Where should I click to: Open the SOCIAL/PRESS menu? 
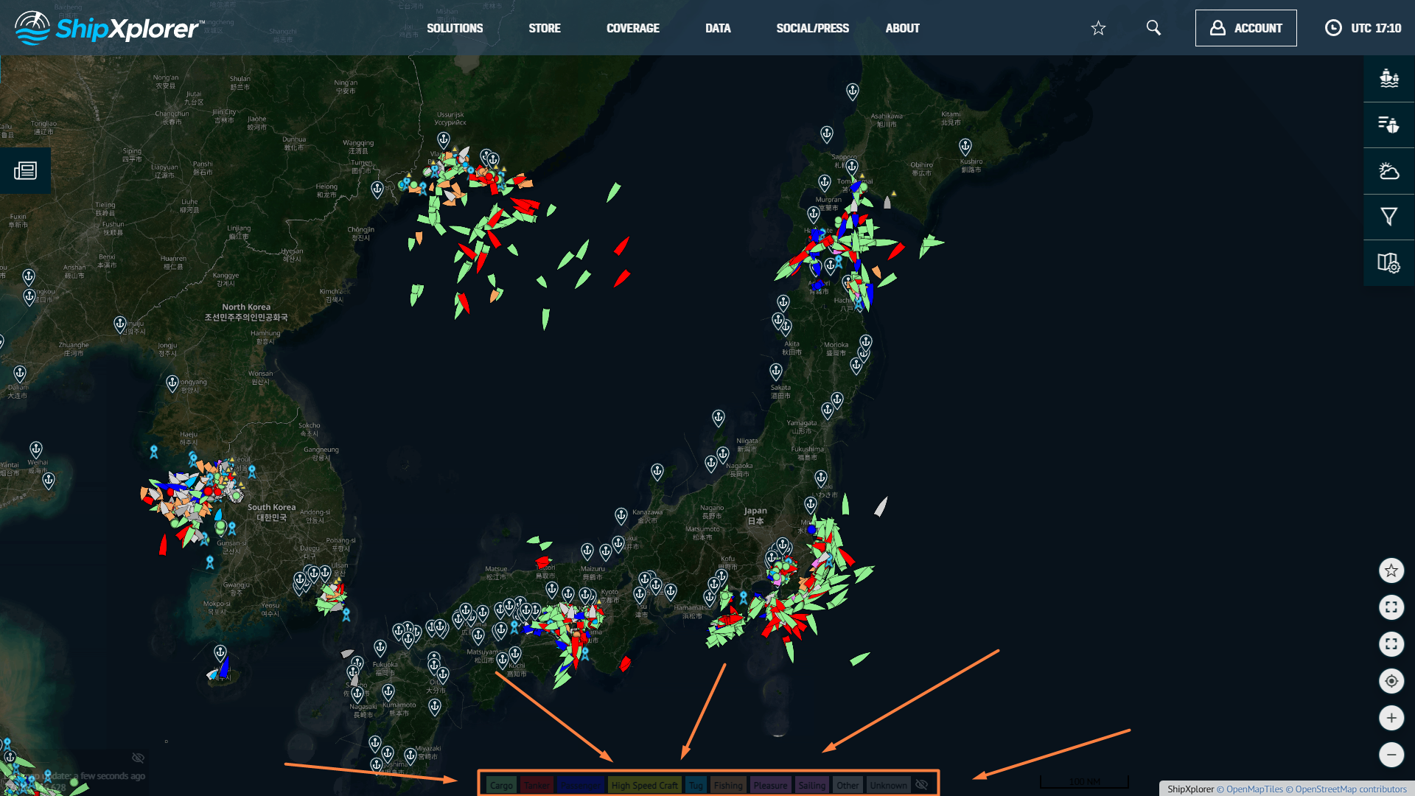(812, 28)
